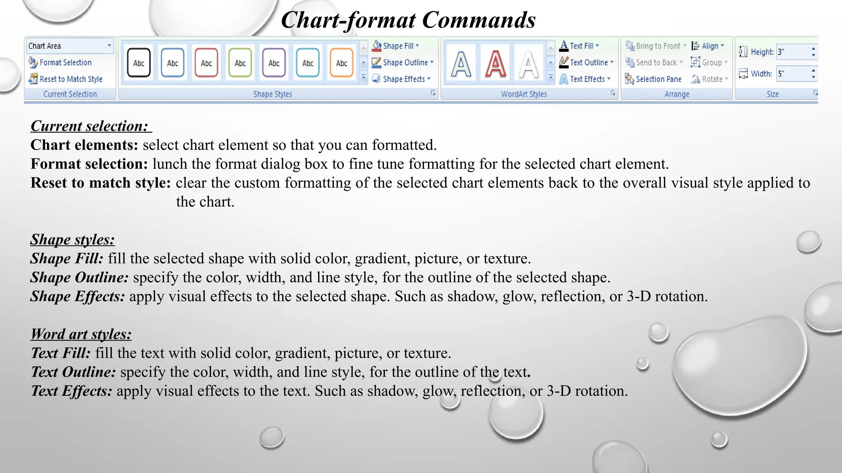Screen dimensions: 842x473
Task: Click the Group button label
Action: pos(712,62)
